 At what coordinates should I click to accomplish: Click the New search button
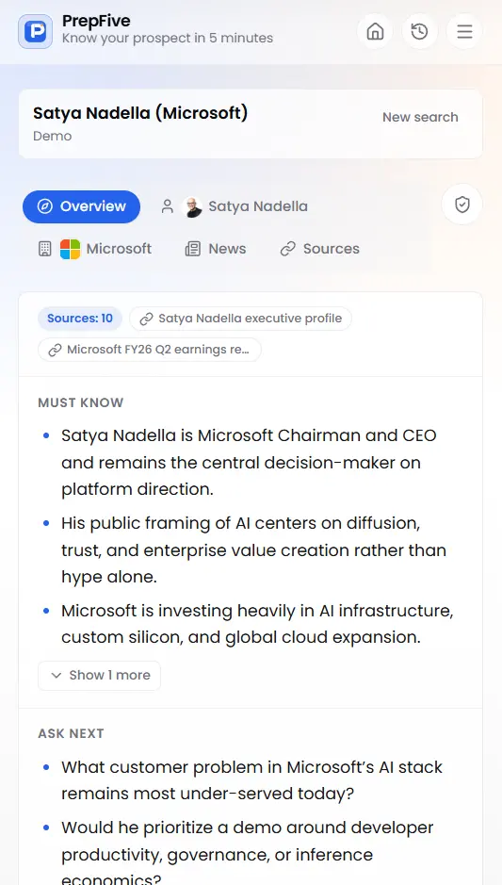point(420,118)
